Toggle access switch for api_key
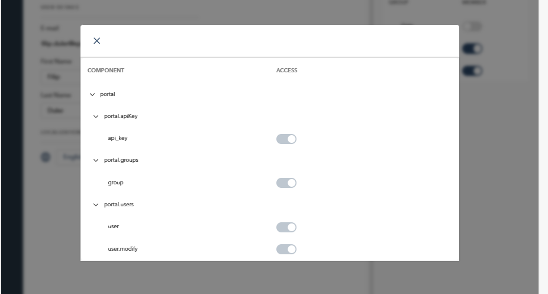Image resolution: width=548 pixels, height=294 pixels. click(286, 139)
